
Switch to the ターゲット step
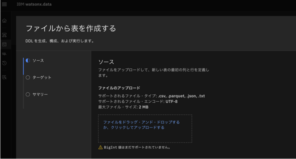click(42, 77)
